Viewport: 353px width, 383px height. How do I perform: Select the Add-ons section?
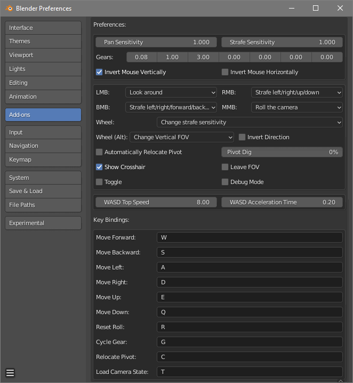[x=43, y=115]
